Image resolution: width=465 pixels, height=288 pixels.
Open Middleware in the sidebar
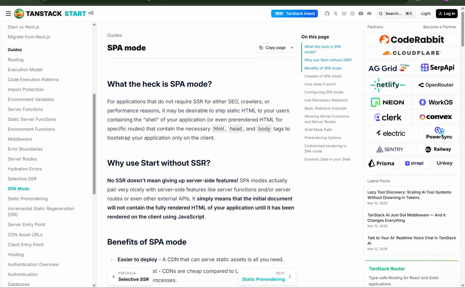(x=20, y=139)
